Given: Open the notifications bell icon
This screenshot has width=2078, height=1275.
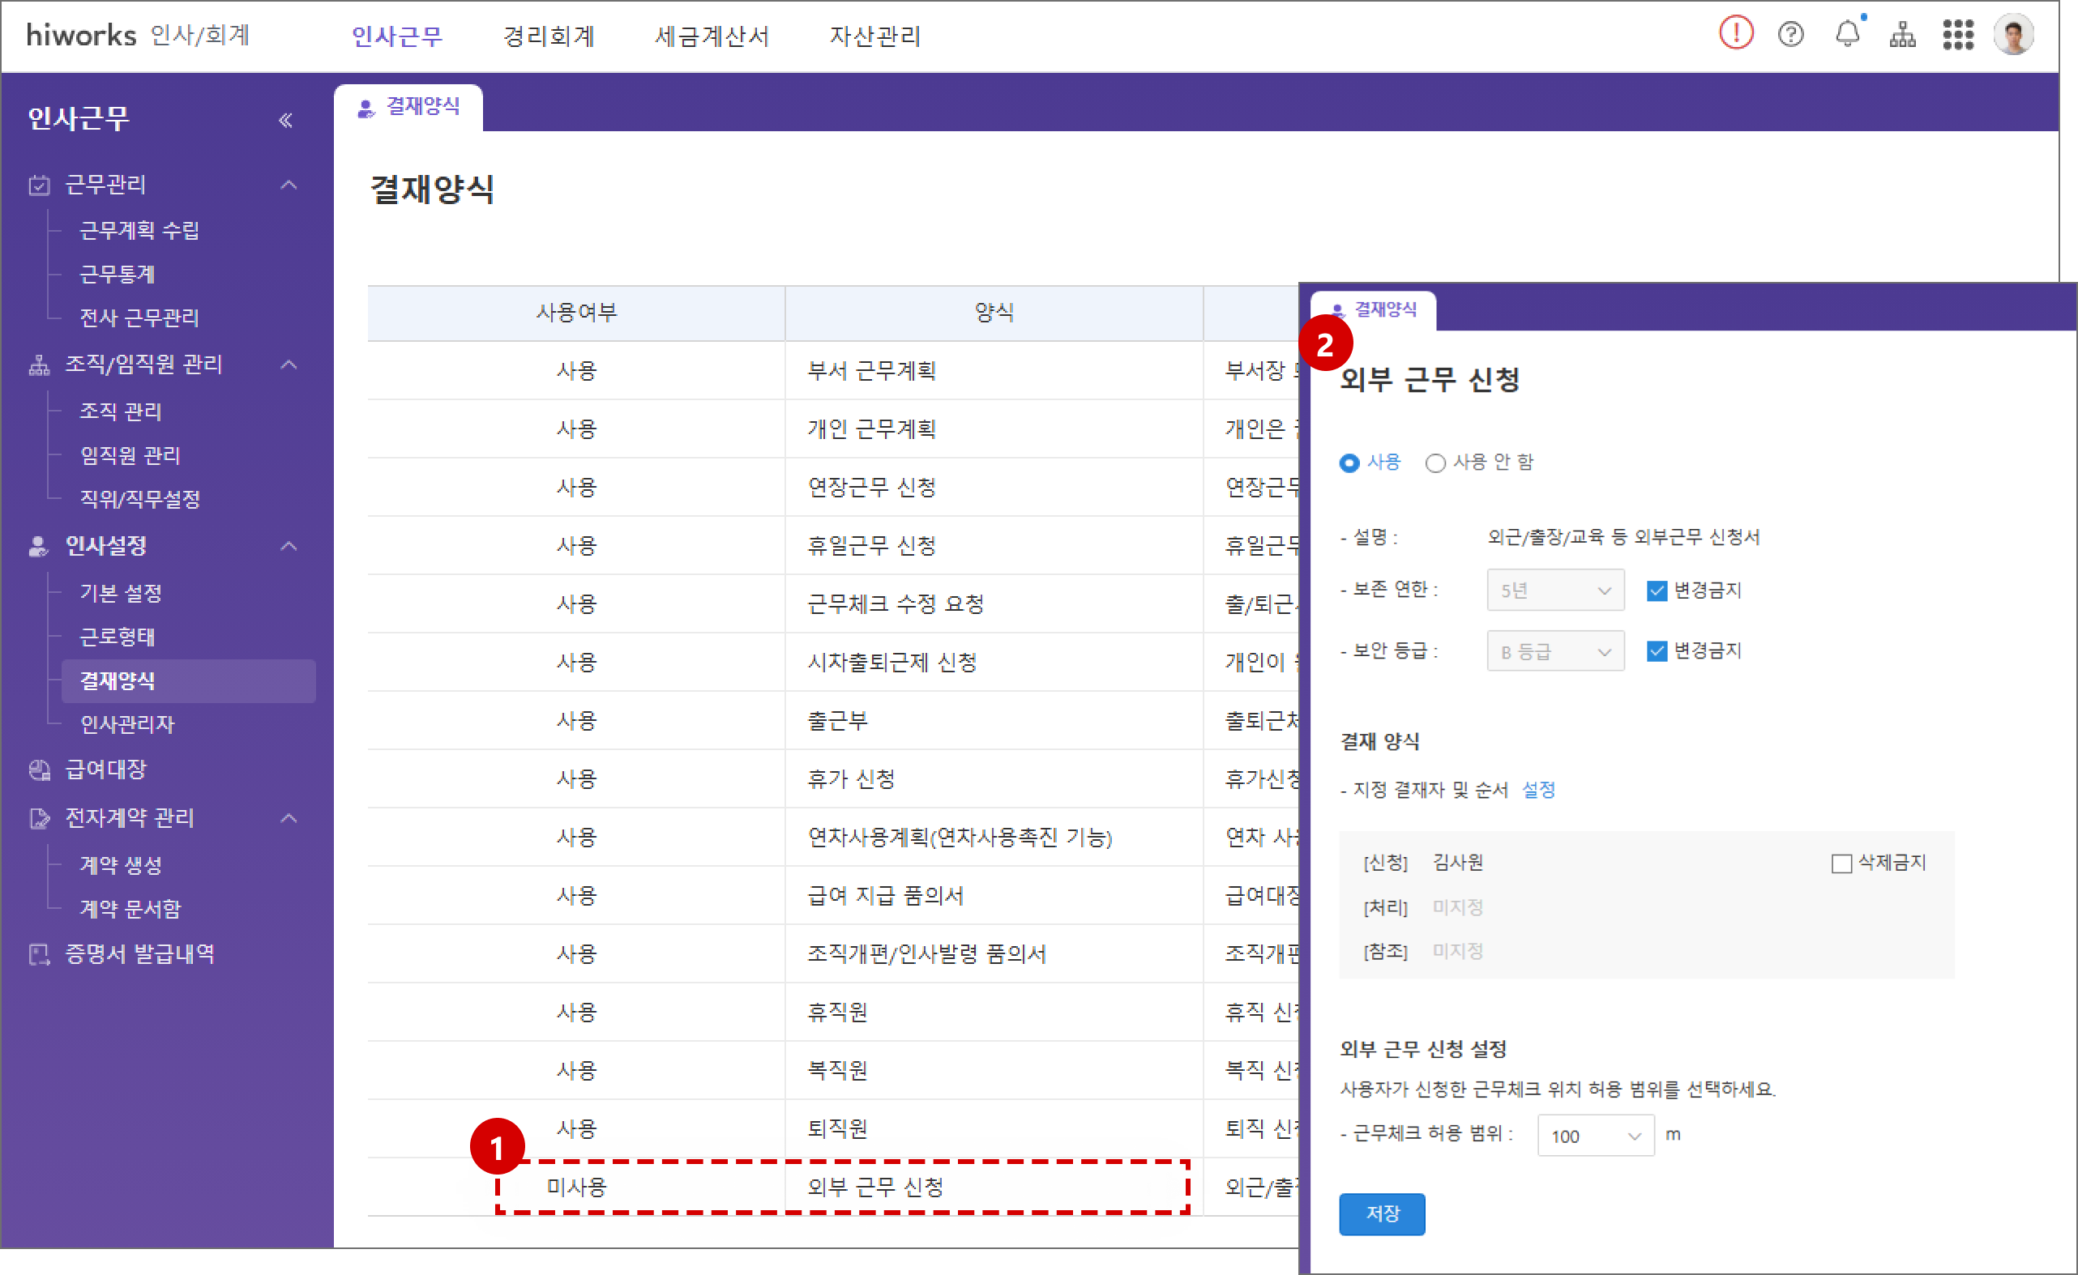Looking at the screenshot, I should click(x=1847, y=35).
